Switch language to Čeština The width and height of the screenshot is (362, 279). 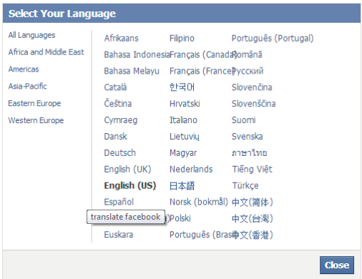click(118, 104)
